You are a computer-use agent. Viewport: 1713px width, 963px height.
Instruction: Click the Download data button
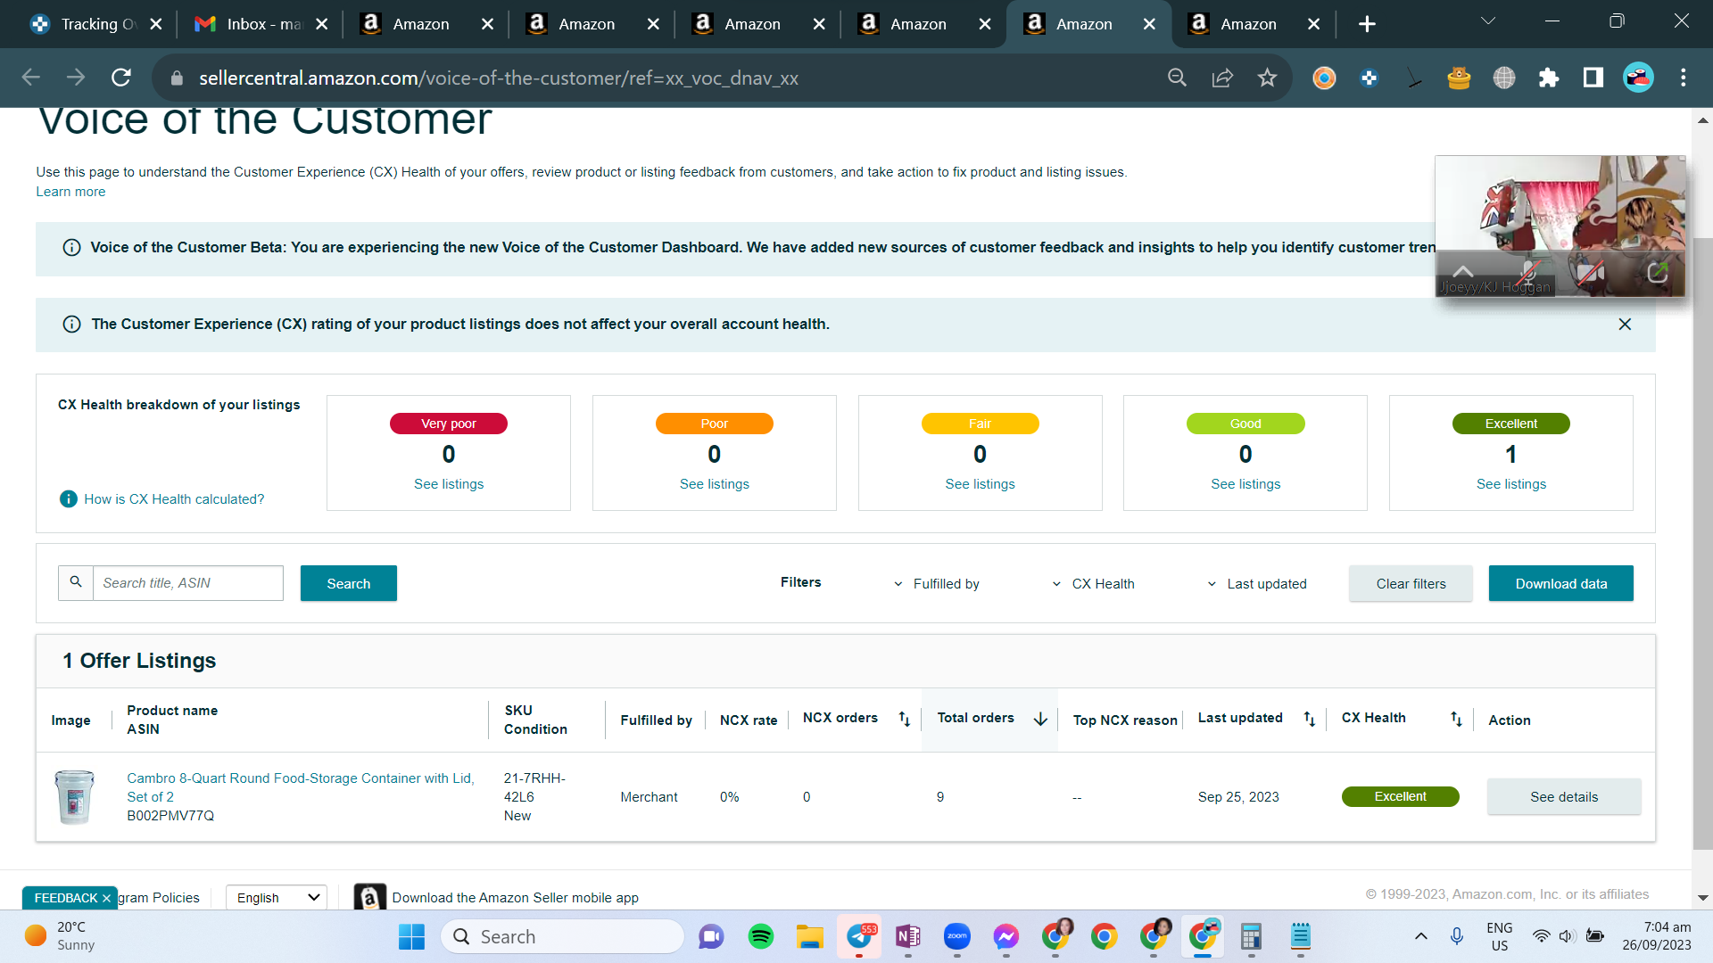click(1561, 583)
